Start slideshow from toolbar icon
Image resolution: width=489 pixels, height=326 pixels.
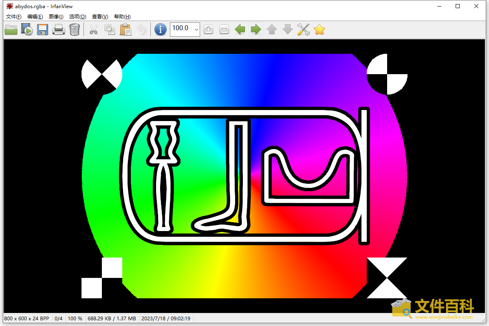click(27, 29)
